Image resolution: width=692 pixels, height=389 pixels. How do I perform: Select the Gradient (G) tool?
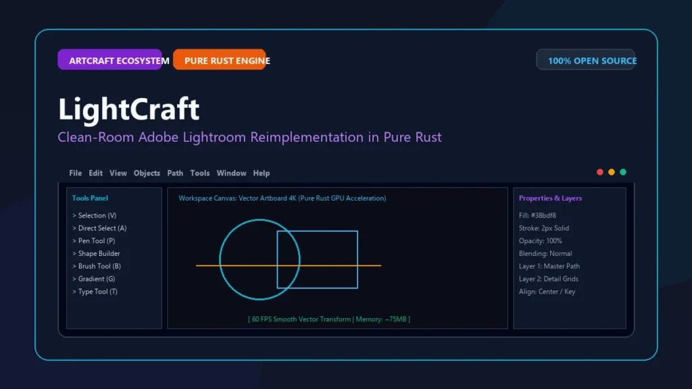pyautogui.click(x=93, y=279)
